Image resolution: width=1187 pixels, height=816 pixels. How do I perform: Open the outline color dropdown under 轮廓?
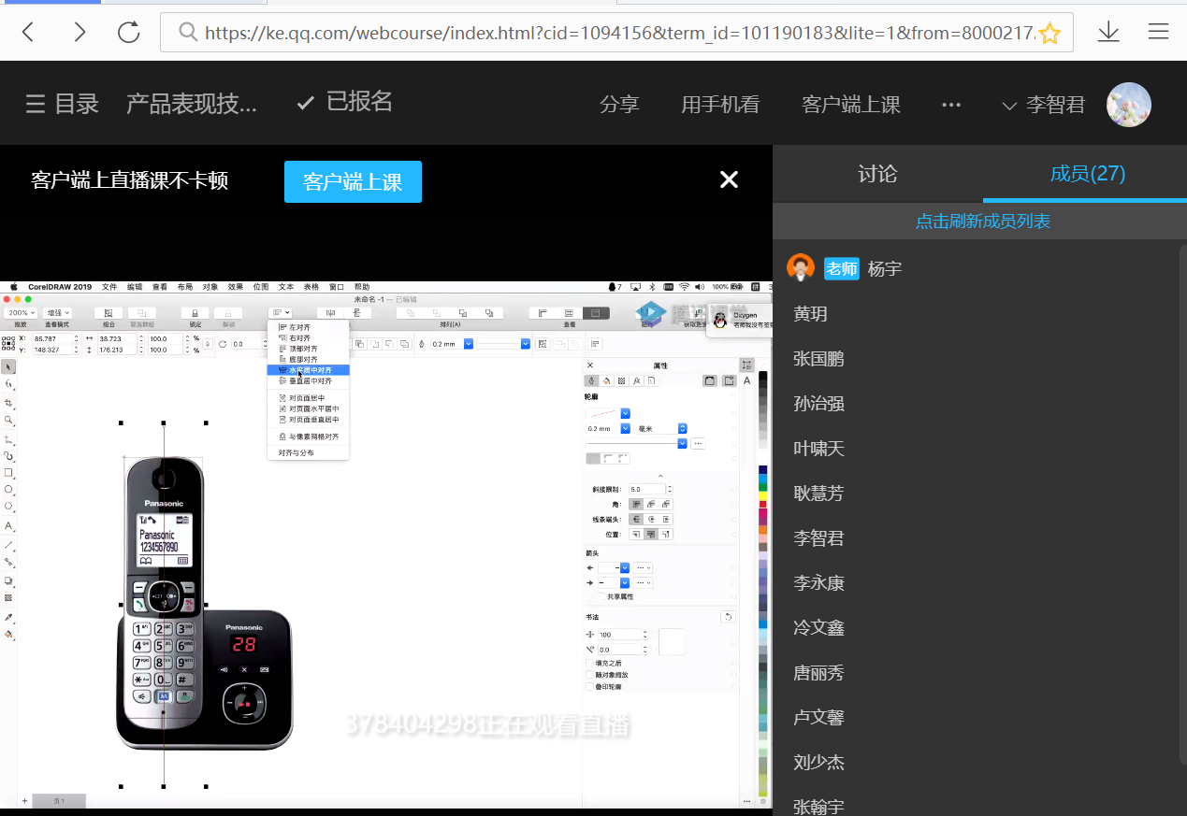[x=626, y=413]
